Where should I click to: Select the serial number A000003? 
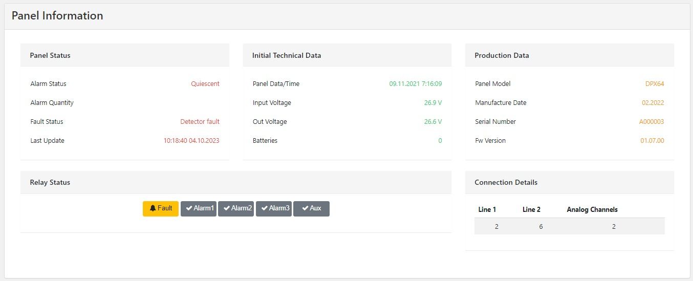652,122
